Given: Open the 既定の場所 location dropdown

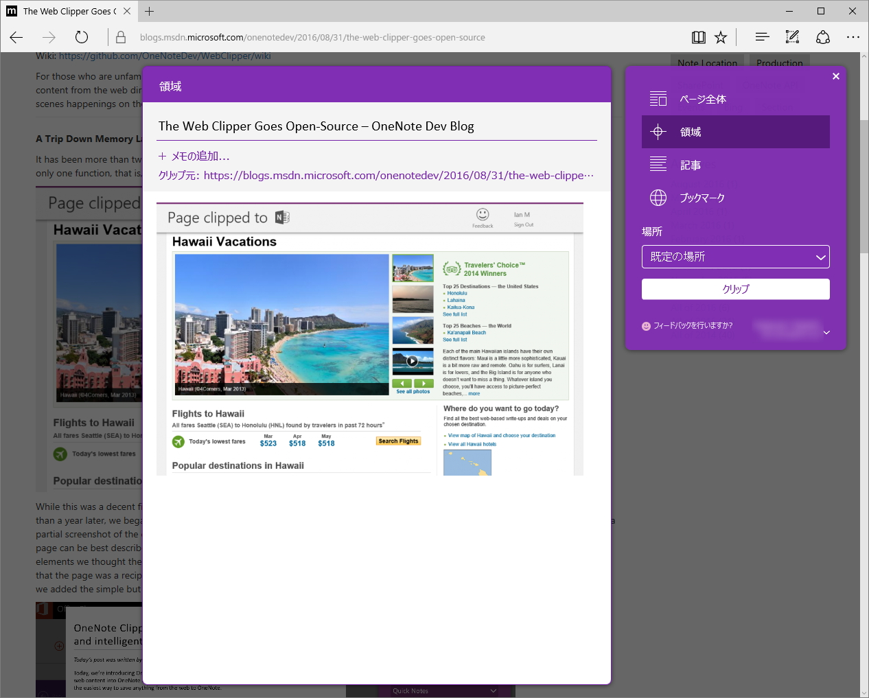Looking at the screenshot, I should coord(735,256).
